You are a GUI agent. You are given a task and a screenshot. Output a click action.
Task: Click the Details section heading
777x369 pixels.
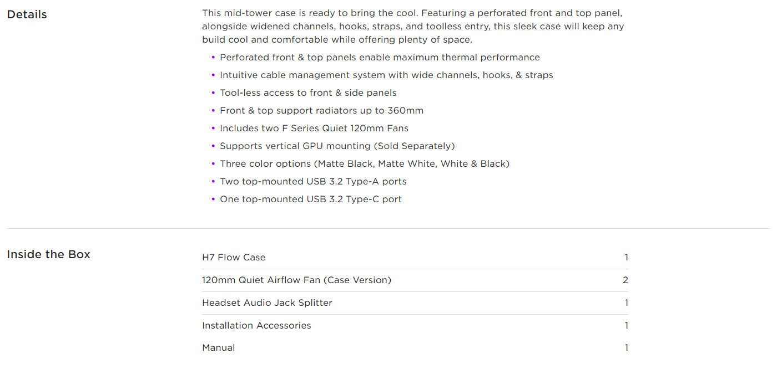(x=27, y=14)
